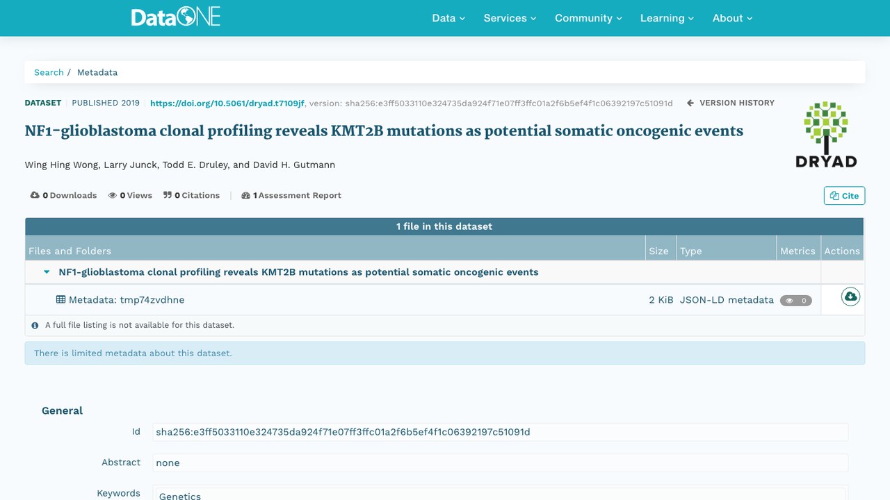Click the Genetics keyword

pyautogui.click(x=180, y=496)
